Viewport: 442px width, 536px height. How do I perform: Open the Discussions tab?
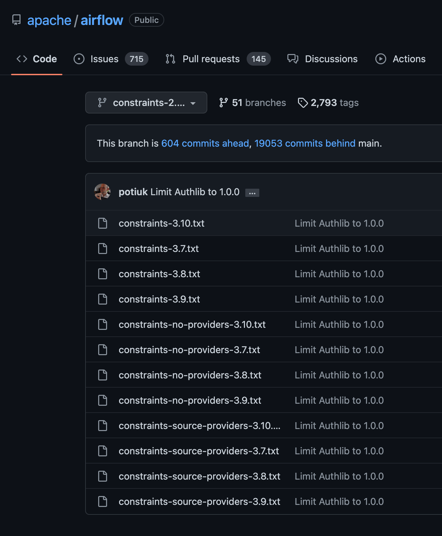(x=322, y=59)
